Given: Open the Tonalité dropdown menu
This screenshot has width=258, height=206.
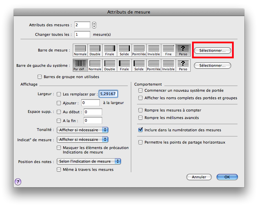Looking at the screenshot, I should coord(82,130).
